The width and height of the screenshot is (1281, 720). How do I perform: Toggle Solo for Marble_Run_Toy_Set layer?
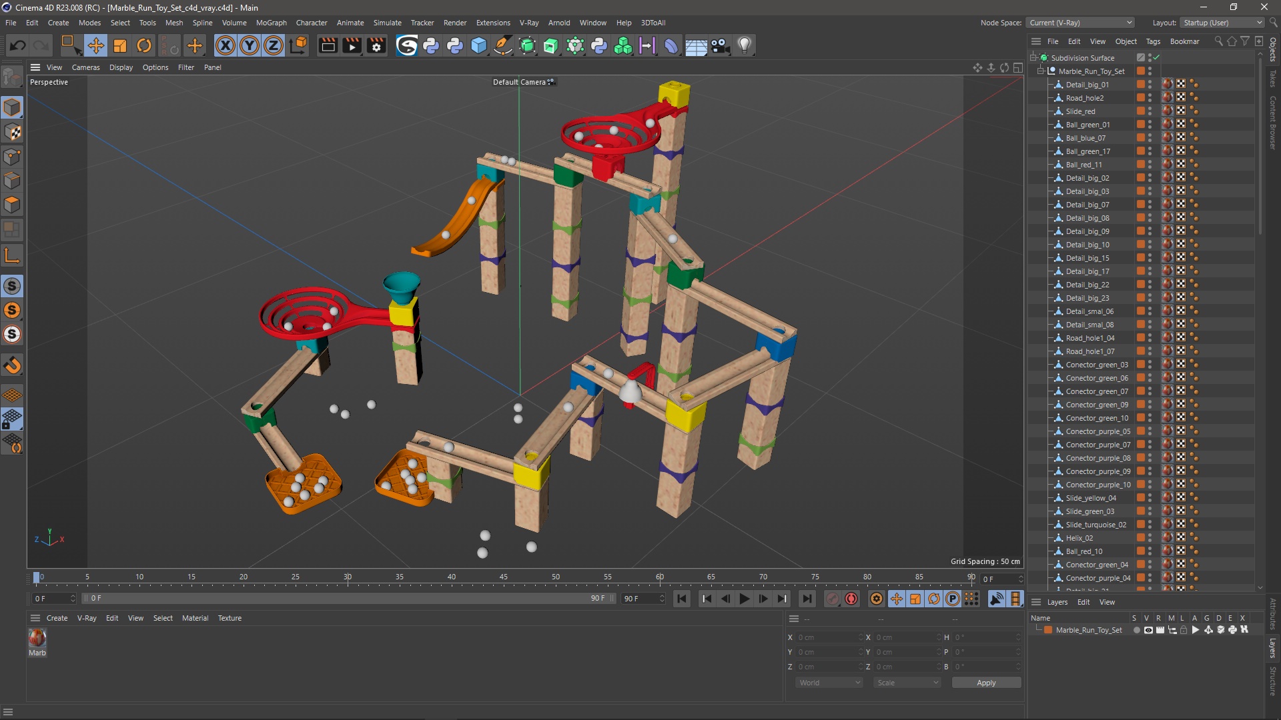[x=1136, y=630]
